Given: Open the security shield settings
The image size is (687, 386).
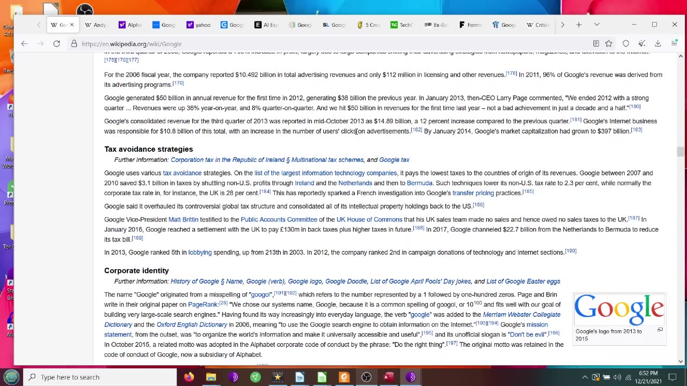Looking at the screenshot, I should 626,43.
